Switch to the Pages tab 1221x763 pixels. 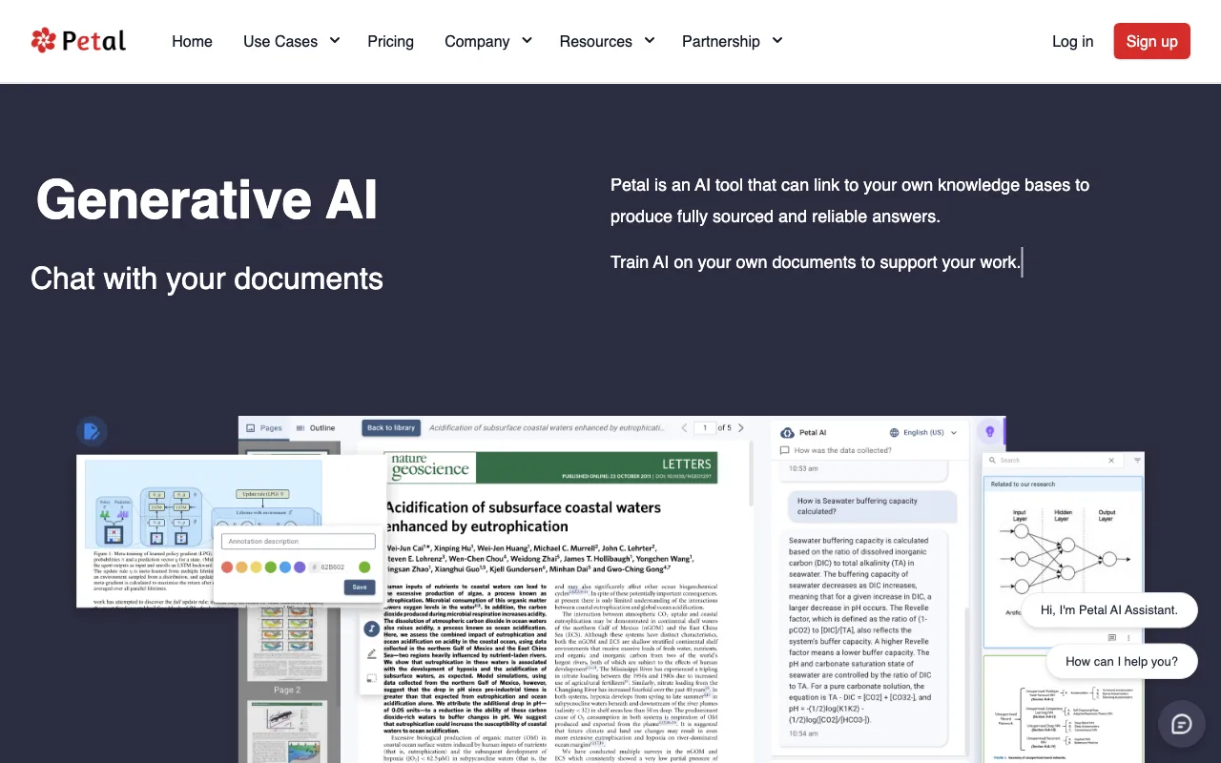tap(264, 428)
